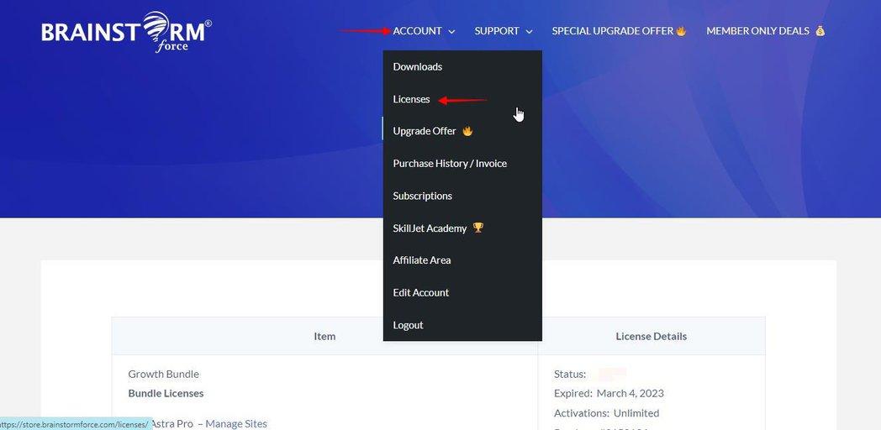Open the Special Upgrade Offer link

coord(613,31)
